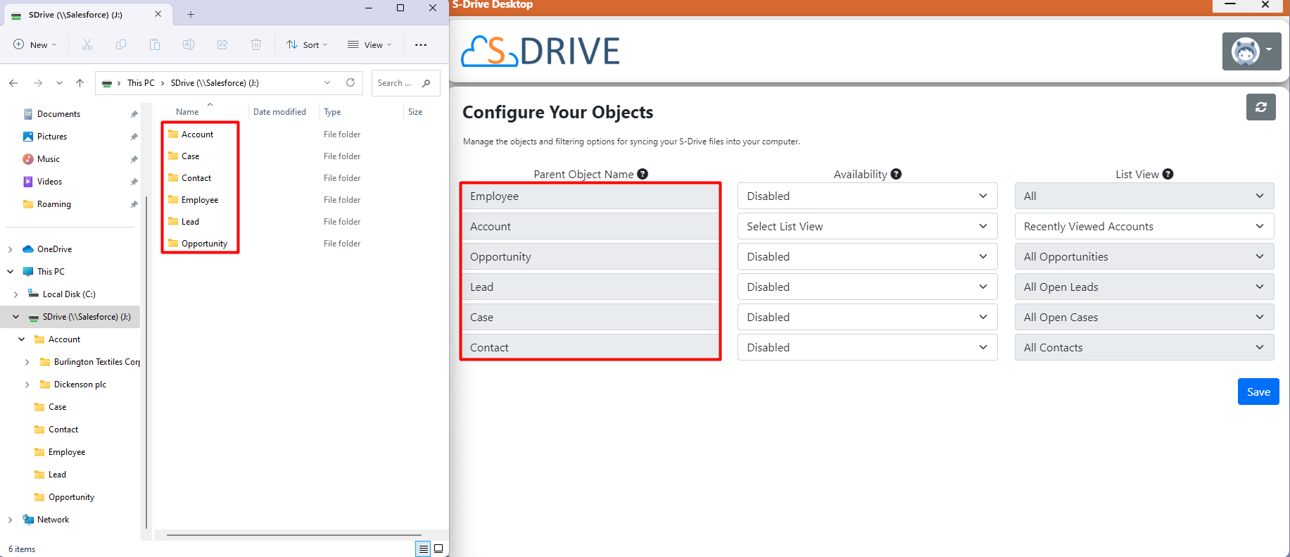The image size is (1290, 557).
Task: Expand the Burlington Textiles folder in tree
Action: [27, 362]
